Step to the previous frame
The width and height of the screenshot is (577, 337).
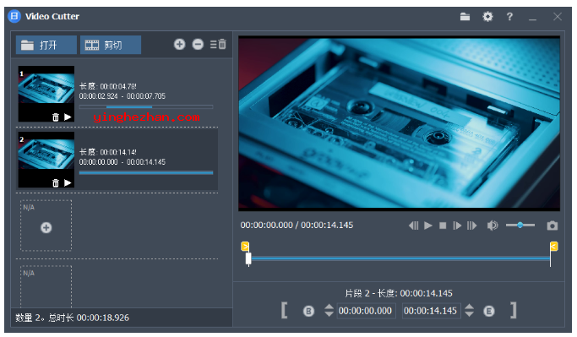414,226
